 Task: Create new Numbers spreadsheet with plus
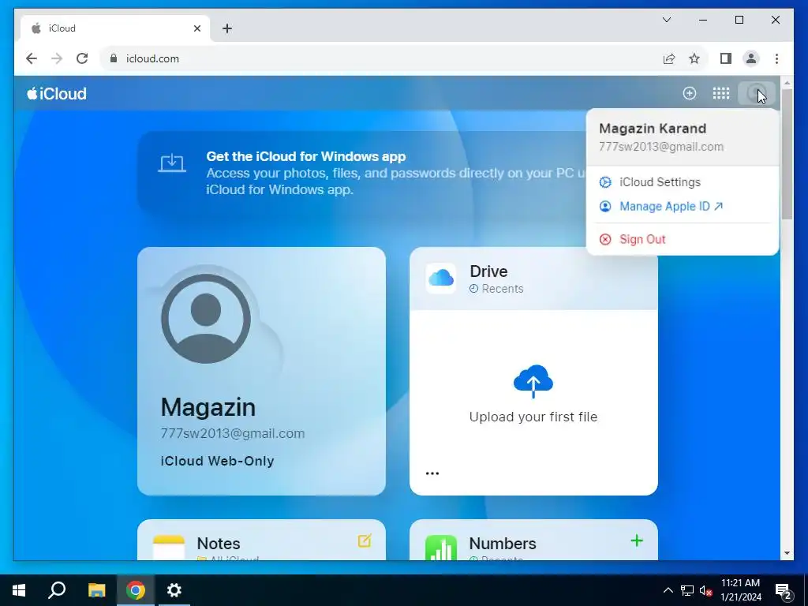pos(637,541)
